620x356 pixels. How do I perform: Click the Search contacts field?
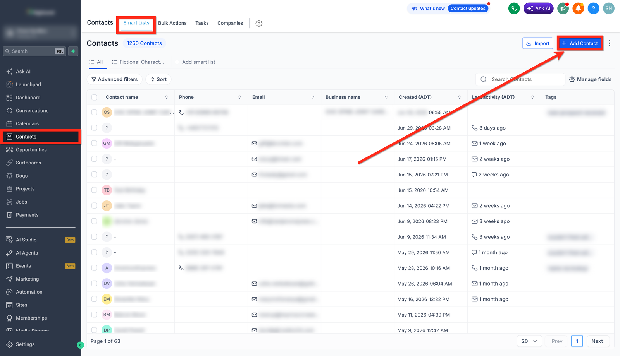(x=520, y=79)
